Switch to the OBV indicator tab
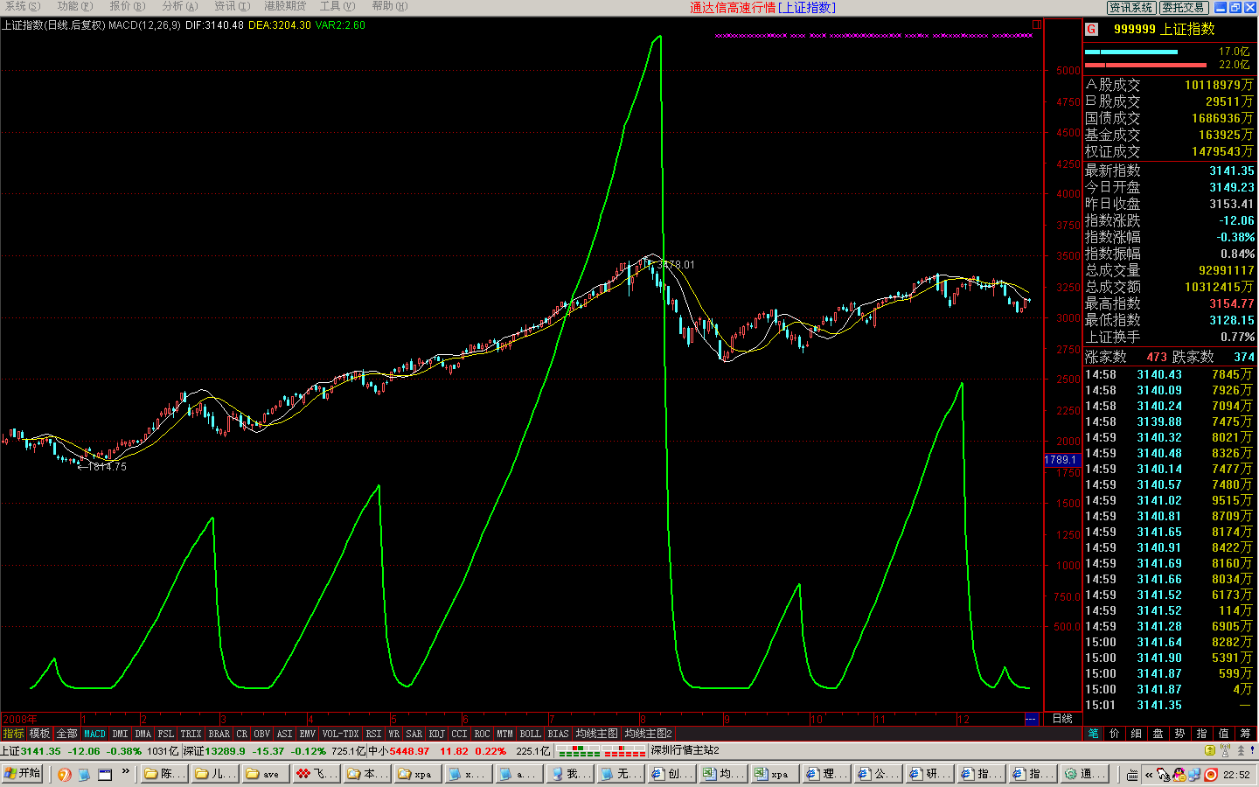The height and width of the screenshot is (787, 1259). coord(261,734)
